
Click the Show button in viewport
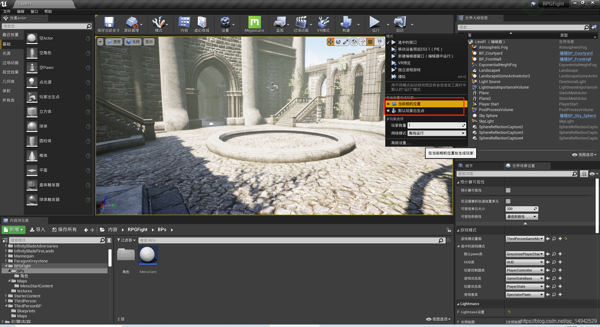click(x=149, y=42)
